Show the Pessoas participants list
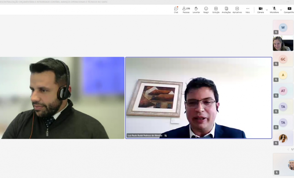Viewport: 294px width, 178px height. pyautogui.click(x=186, y=10)
